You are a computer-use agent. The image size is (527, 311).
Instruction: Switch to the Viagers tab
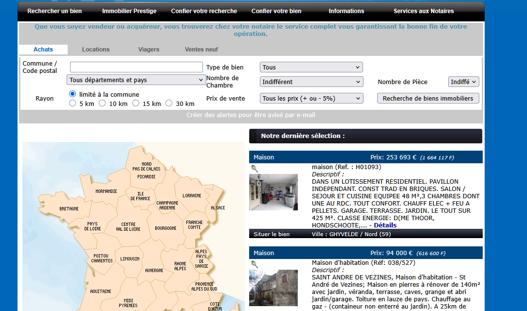point(148,50)
